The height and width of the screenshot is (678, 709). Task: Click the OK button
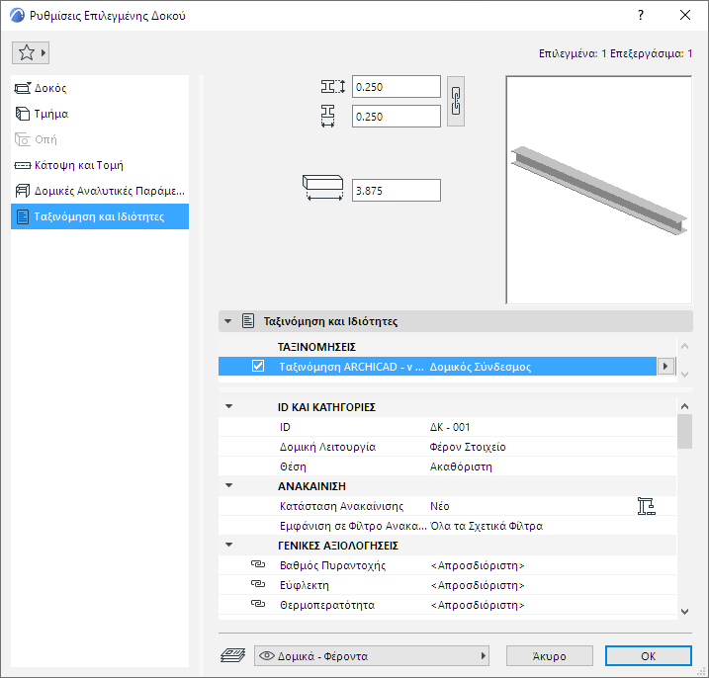(649, 656)
